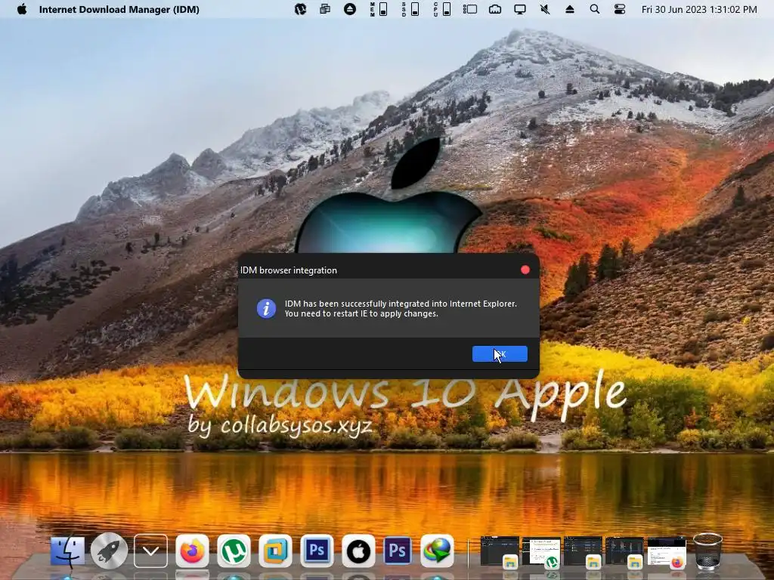Restore the minimized window with Firefox badge
774x580 pixels.
click(x=667, y=552)
